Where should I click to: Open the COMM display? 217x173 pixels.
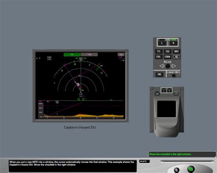168,57
